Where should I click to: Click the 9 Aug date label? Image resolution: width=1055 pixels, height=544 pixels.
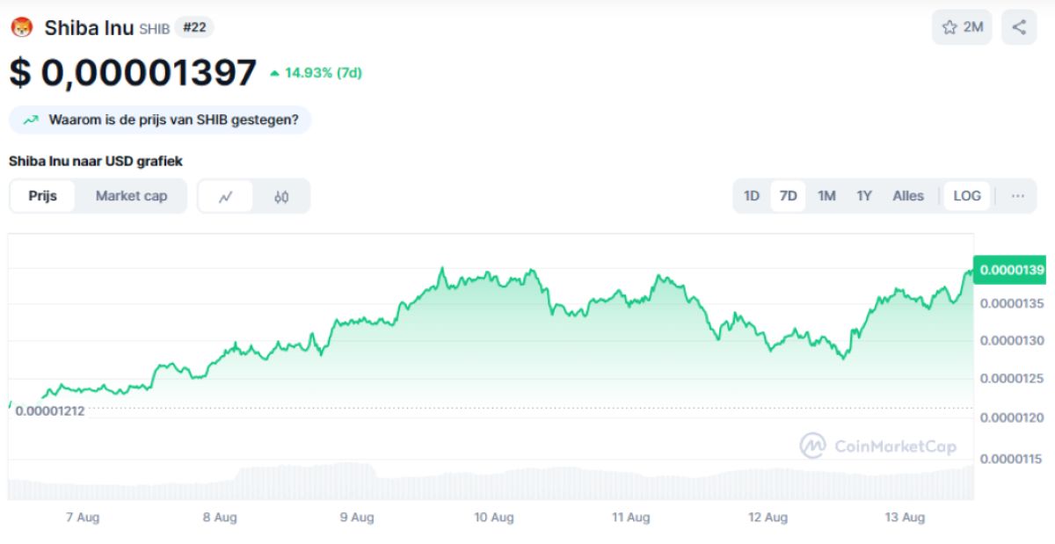(356, 518)
